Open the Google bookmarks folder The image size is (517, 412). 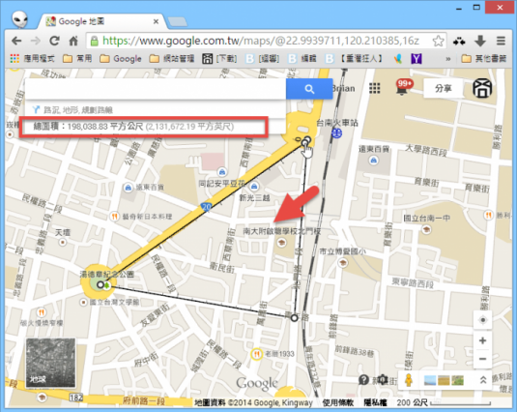point(121,59)
